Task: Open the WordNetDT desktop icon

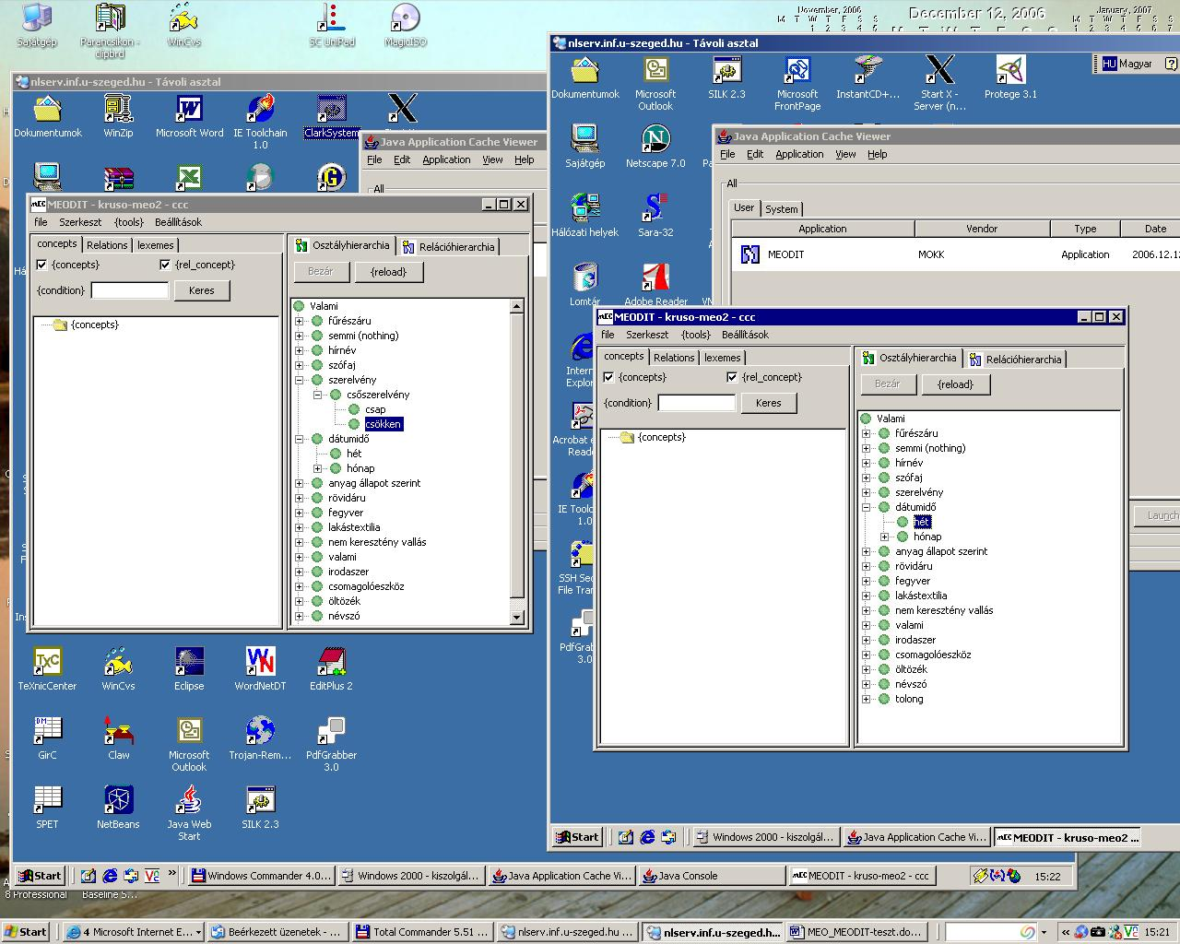Action: [261, 668]
